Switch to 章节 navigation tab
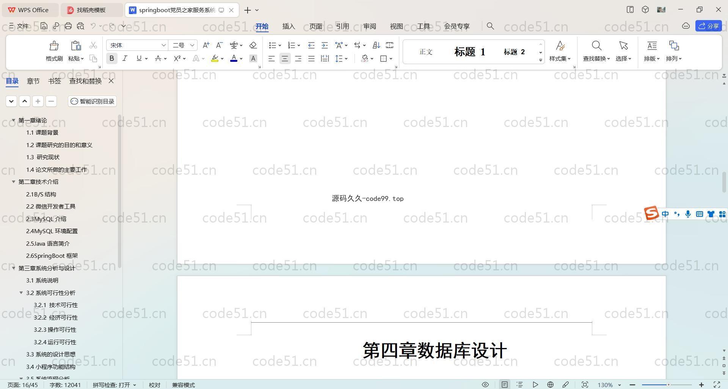Image resolution: width=728 pixels, height=389 pixels. coord(33,81)
